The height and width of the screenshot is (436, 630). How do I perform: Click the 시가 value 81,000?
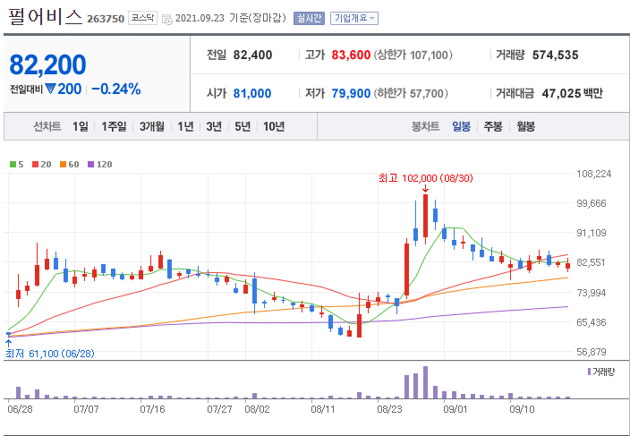(252, 94)
